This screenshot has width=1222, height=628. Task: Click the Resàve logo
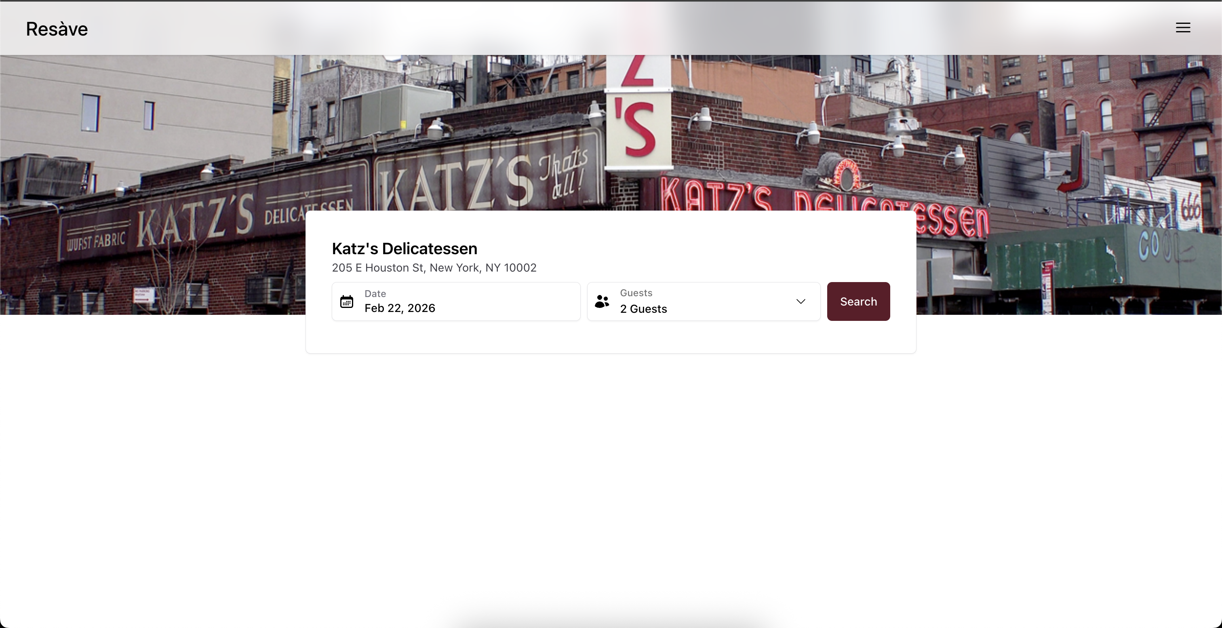coord(57,29)
